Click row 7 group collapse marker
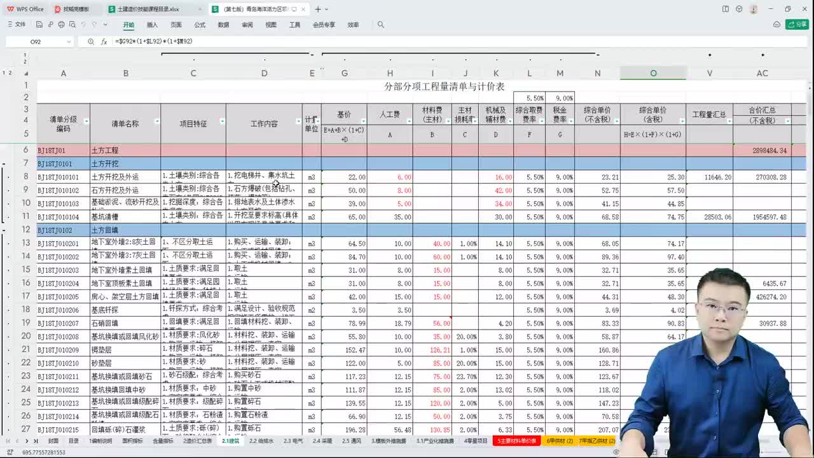814x458 pixels. (x=5, y=164)
